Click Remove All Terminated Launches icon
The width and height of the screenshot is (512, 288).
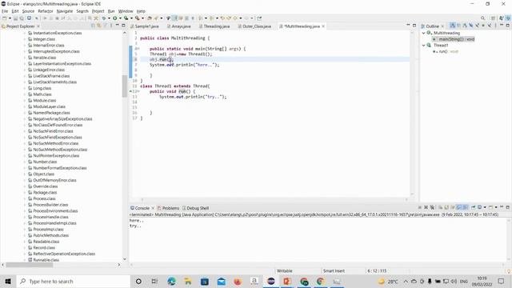coord(432,207)
